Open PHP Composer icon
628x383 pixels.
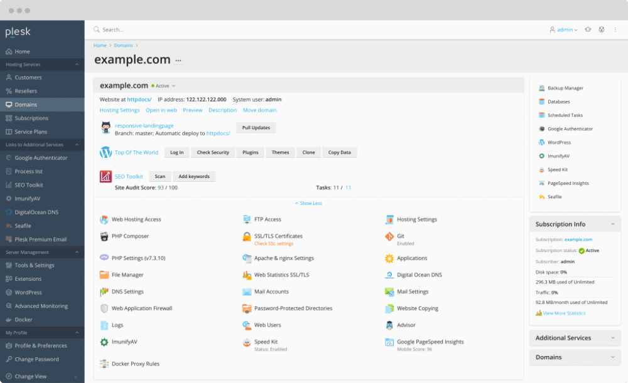coord(104,236)
